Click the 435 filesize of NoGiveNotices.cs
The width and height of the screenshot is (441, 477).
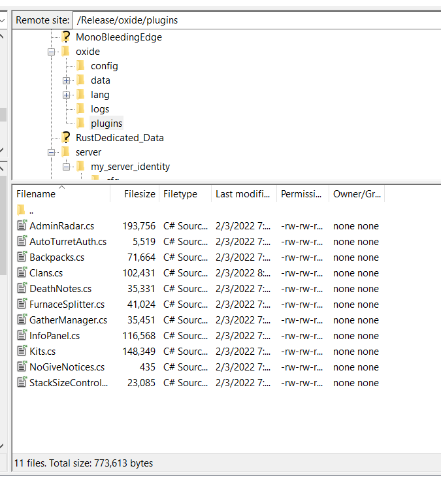(148, 367)
